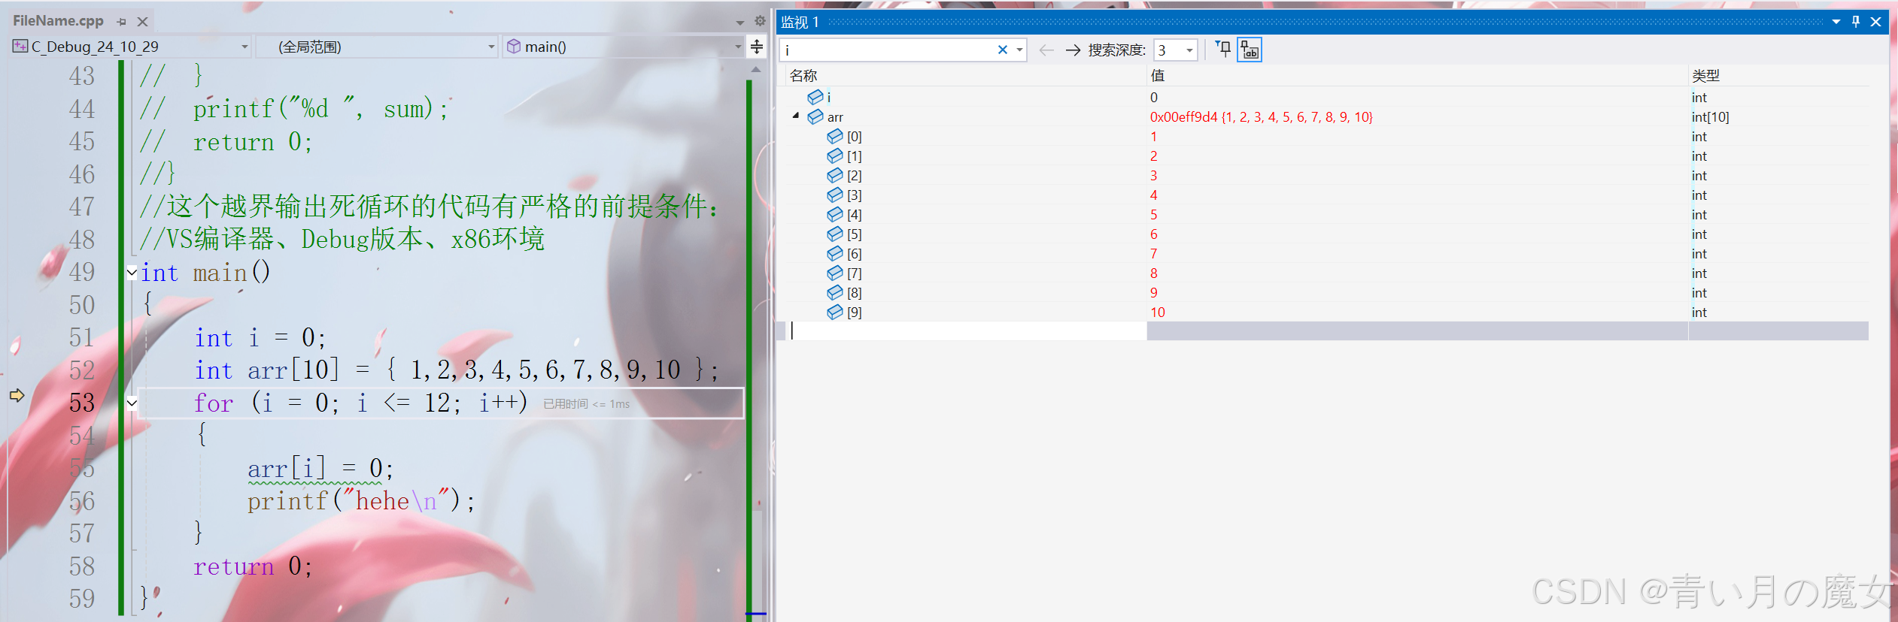
Task: Open editor tab list dropdown arrow
Action: click(x=740, y=22)
